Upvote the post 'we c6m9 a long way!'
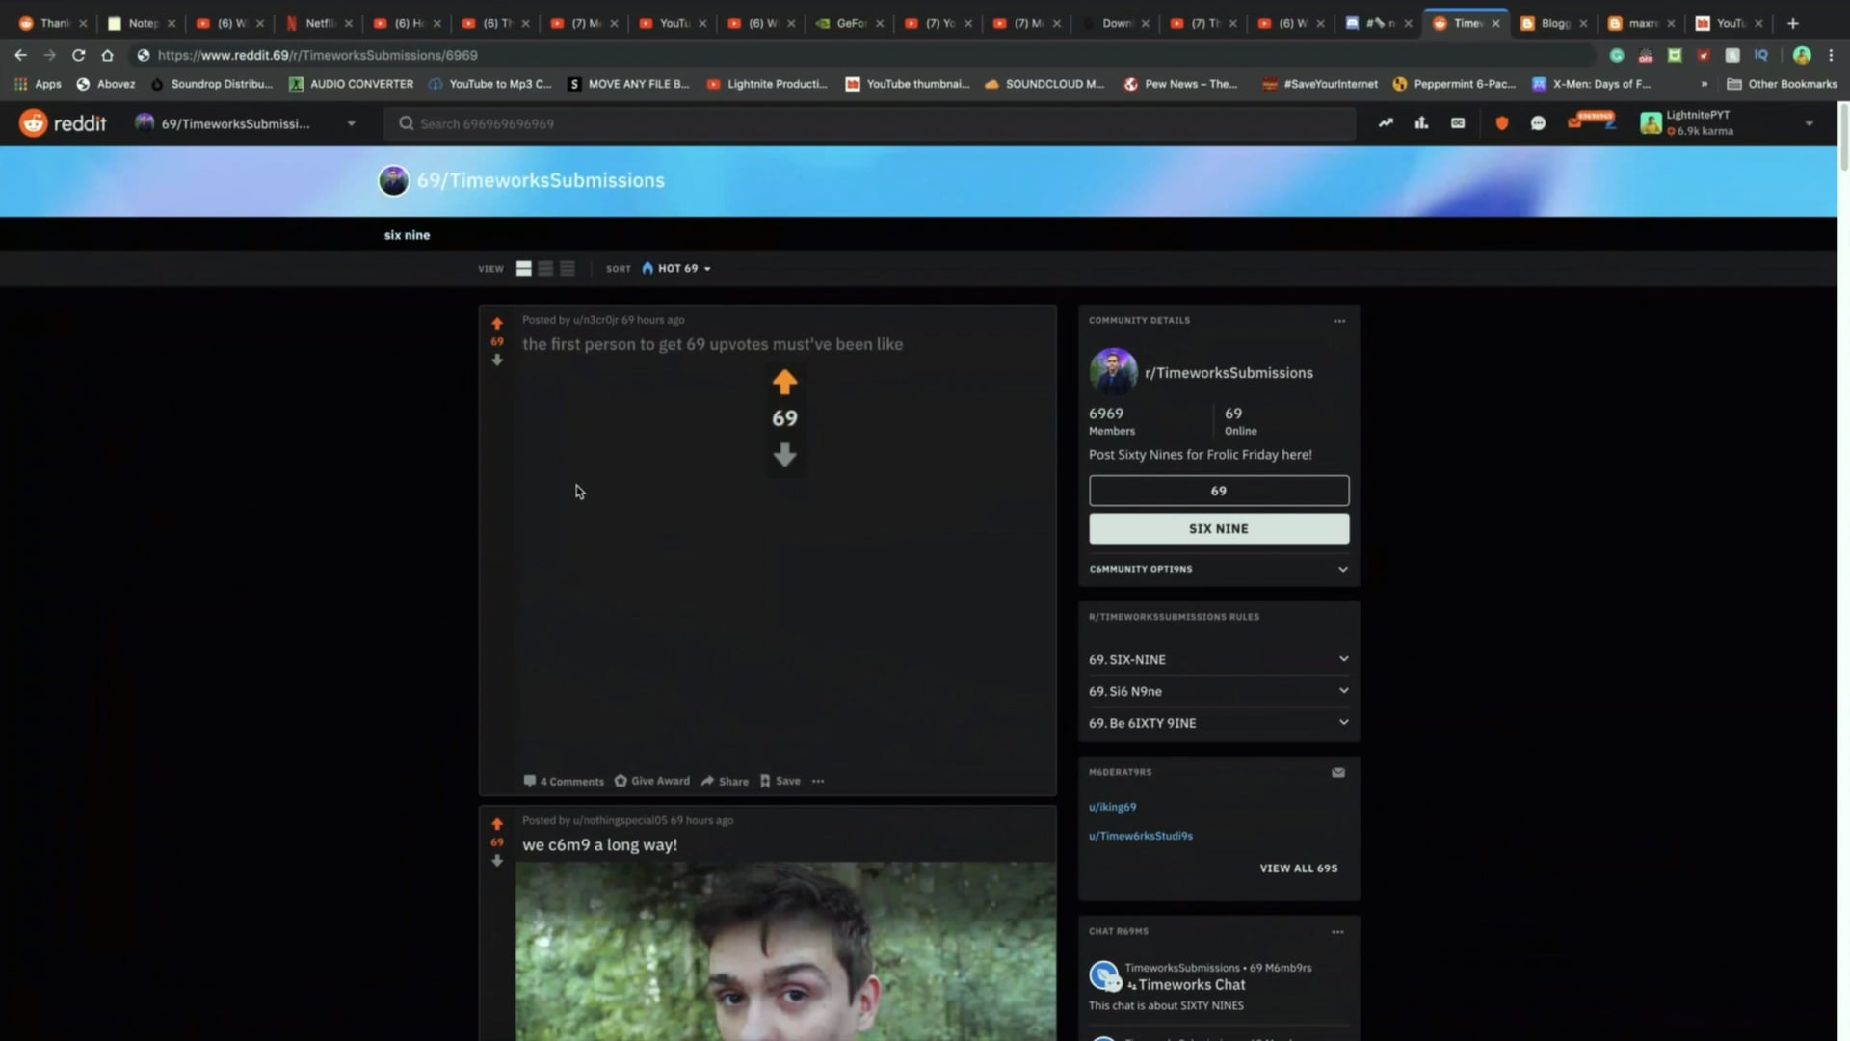 coord(497,824)
